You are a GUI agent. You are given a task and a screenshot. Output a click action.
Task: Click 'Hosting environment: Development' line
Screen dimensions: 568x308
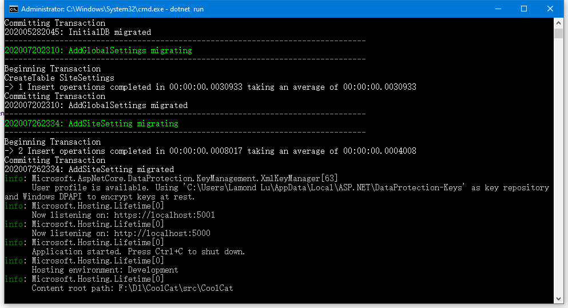(x=105, y=270)
